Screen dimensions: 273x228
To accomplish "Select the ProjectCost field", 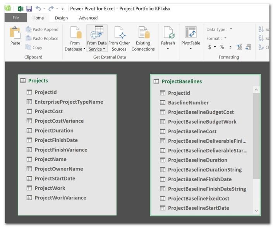I will [x=48, y=111].
